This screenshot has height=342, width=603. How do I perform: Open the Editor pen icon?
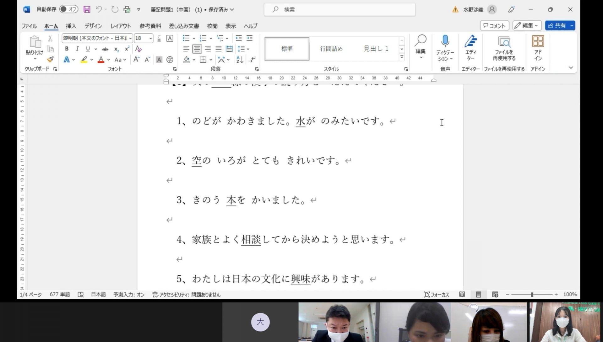tap(470, 41)
